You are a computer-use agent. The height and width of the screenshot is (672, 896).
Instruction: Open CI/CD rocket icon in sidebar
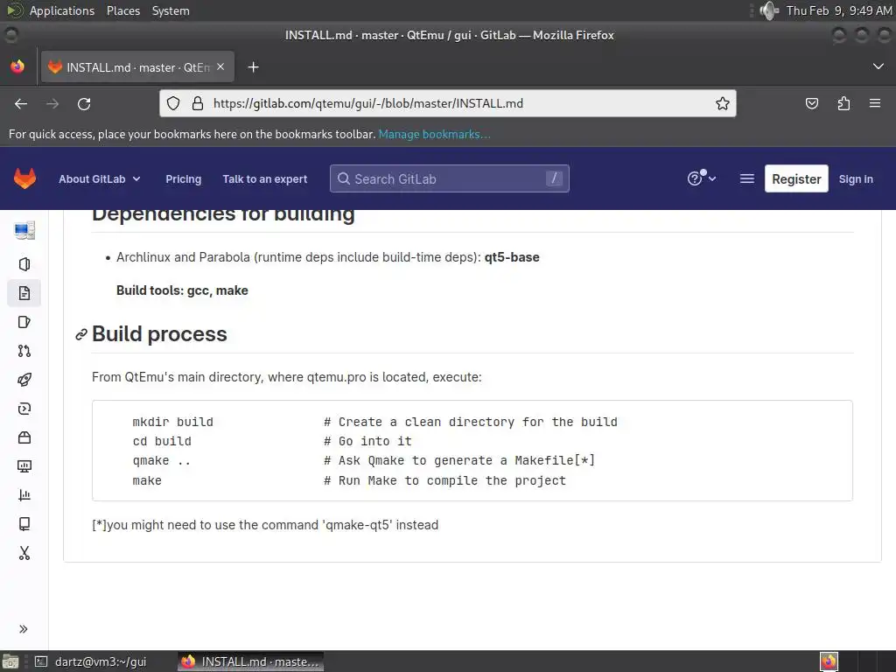point(24,380)
